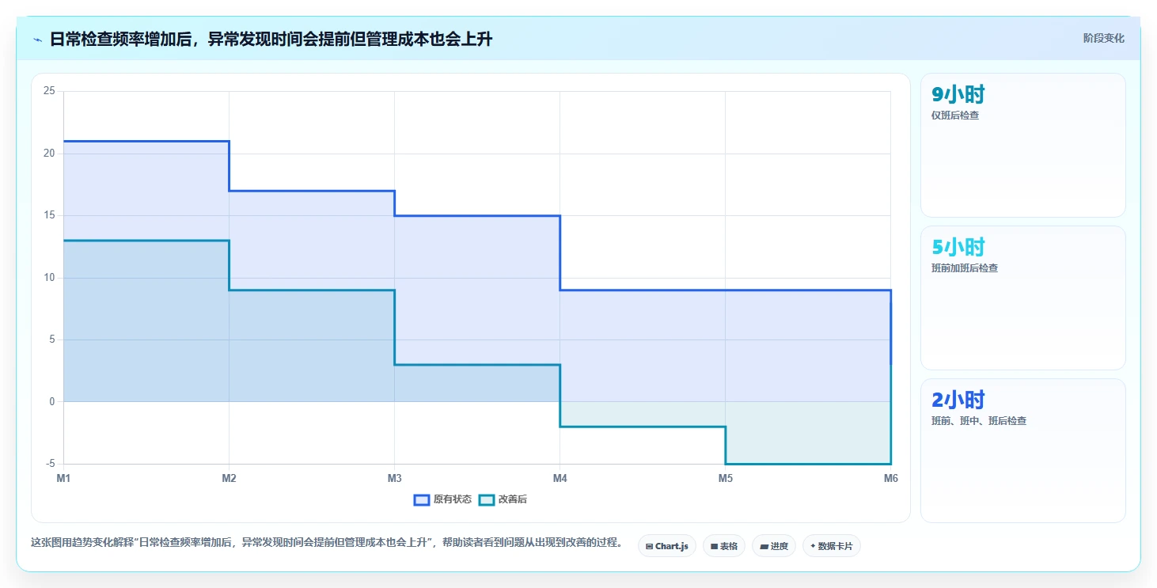Click the 25 y-axis tick label
1157x588 pixels.
click(x=49, y=91)
